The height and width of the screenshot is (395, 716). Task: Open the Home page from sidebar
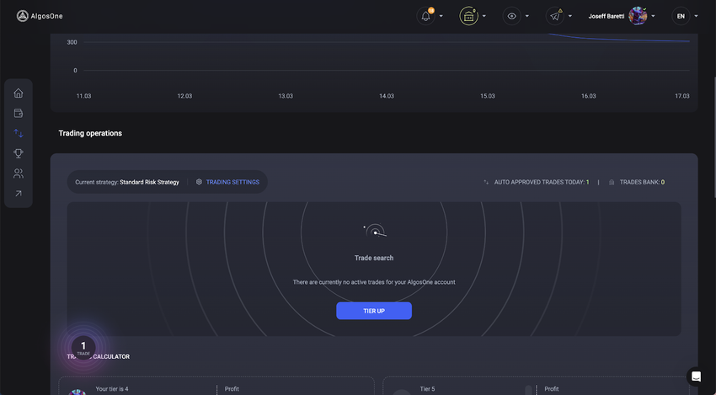coord(19,93)
